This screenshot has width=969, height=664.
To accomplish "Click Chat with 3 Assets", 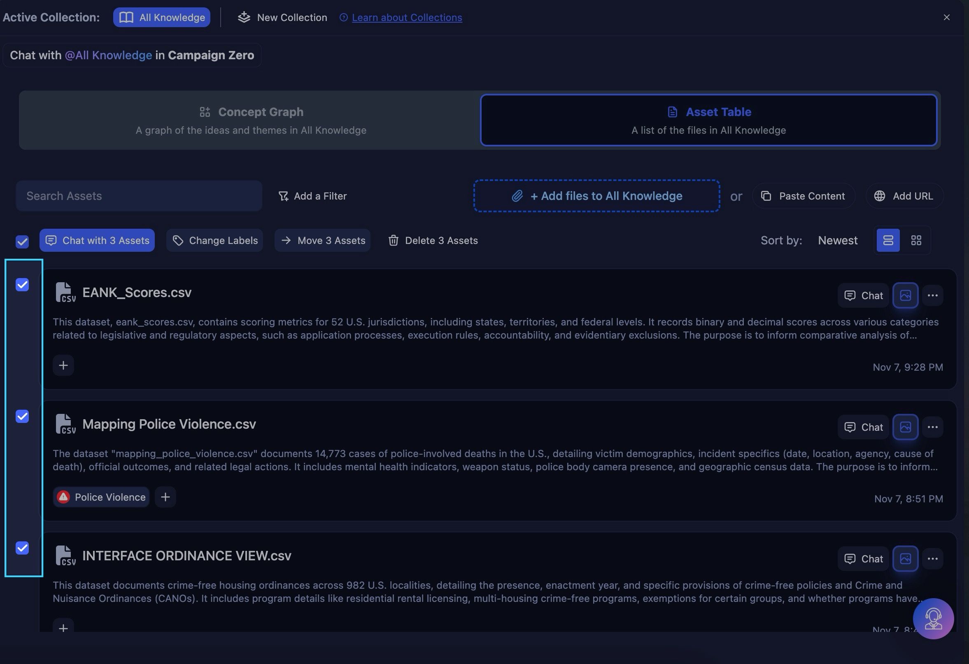I will 97,240.
